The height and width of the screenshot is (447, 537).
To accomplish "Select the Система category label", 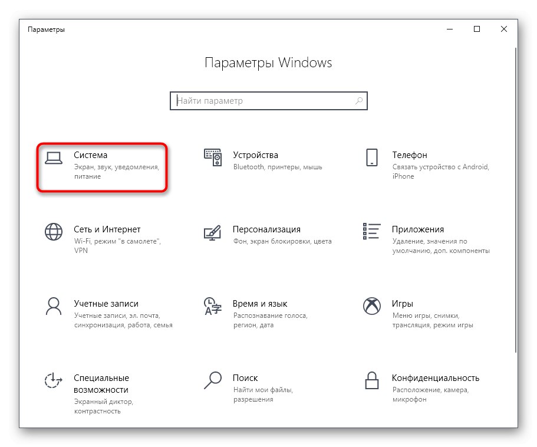I will click(x=90, y=155).
